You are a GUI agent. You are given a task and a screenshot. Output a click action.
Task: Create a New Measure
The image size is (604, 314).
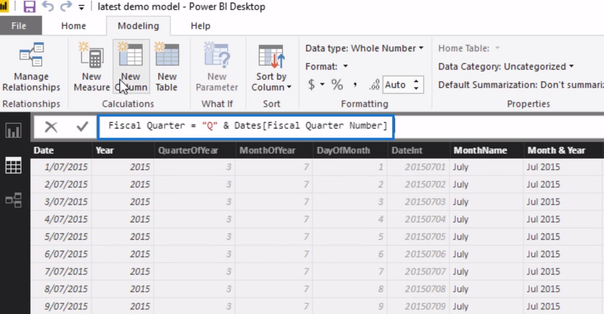pos(91,67)
